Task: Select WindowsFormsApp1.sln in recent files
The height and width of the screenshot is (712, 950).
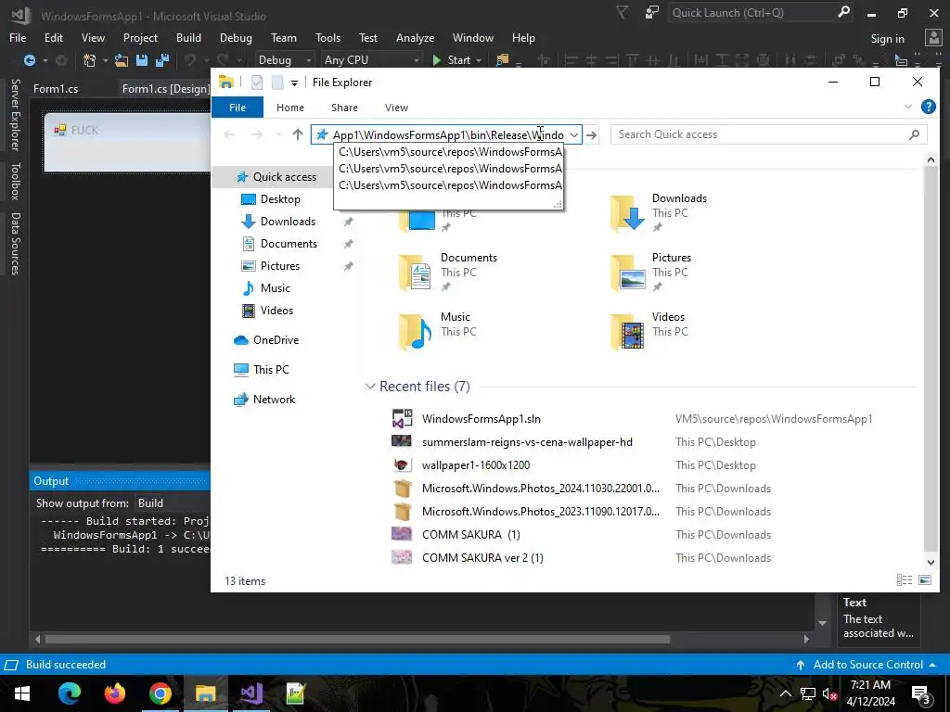Action: pyautogui.click(x=481, y=419)
